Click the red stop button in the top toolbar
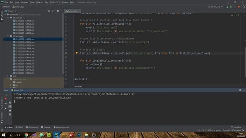The height and width of the screenshot is (138, 246). coord(239,7)
